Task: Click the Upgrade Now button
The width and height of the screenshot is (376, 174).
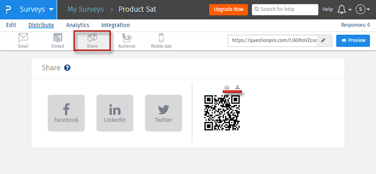Action: (x=228, y=9)
